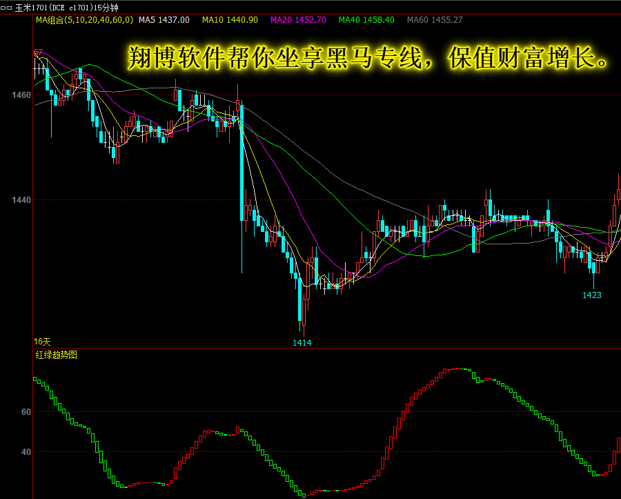Click the 16天 time span label
621x499 pixels.
coord(42,342)
